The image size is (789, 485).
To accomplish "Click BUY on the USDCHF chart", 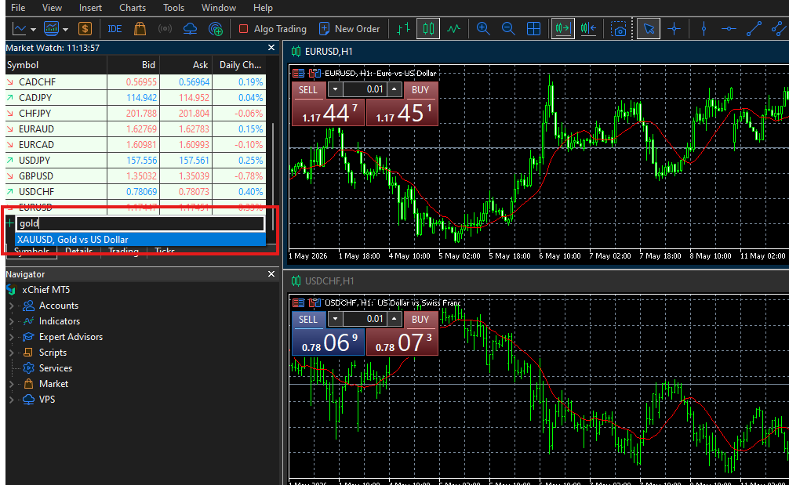I will click(420, 320).
